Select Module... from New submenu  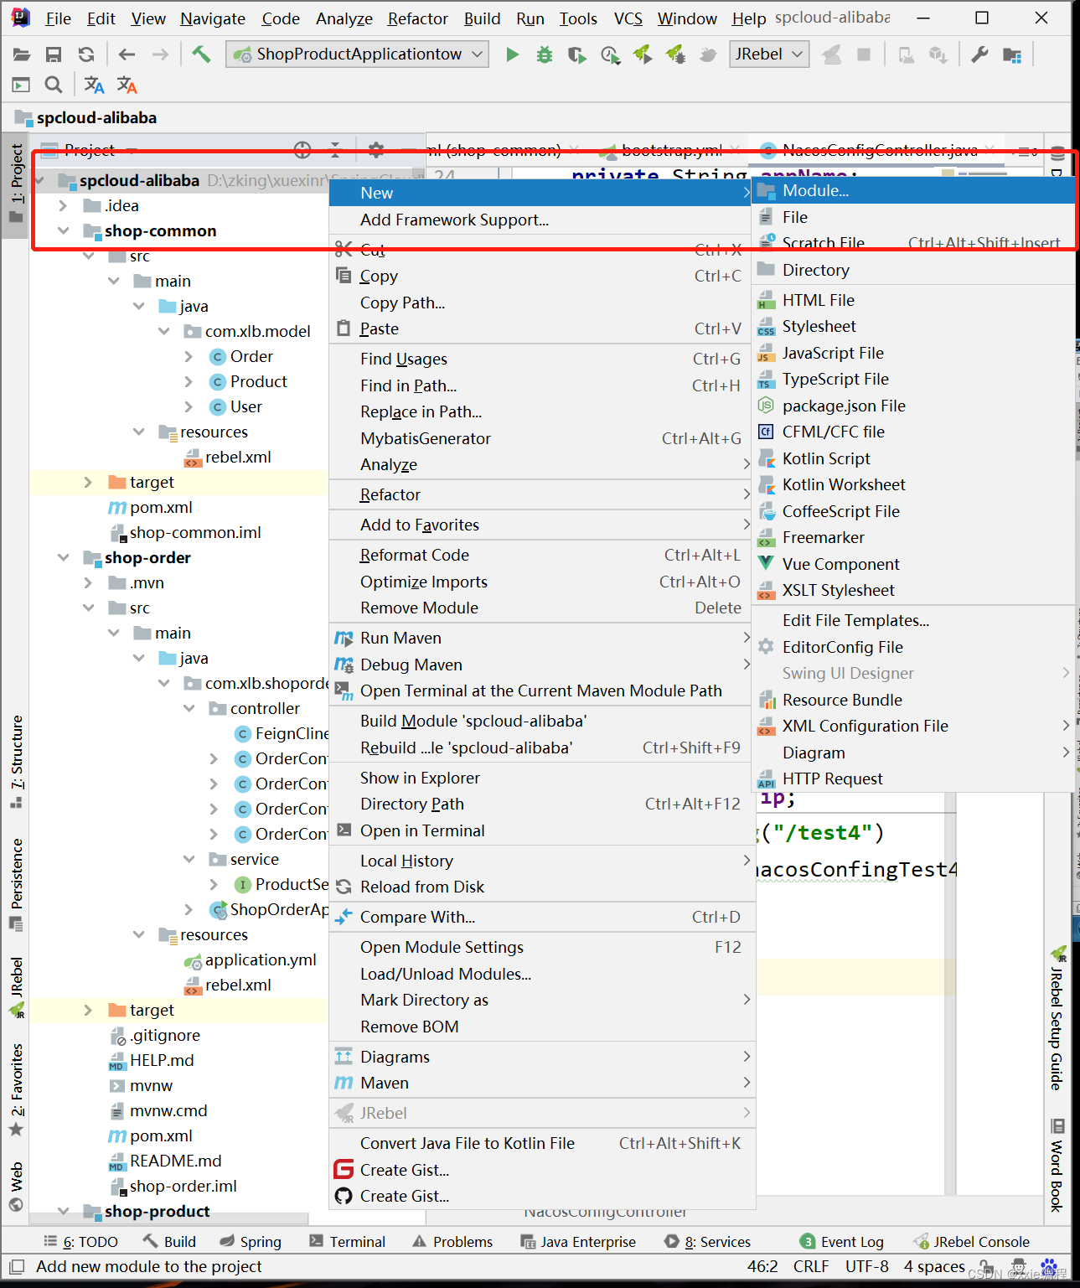914,191
